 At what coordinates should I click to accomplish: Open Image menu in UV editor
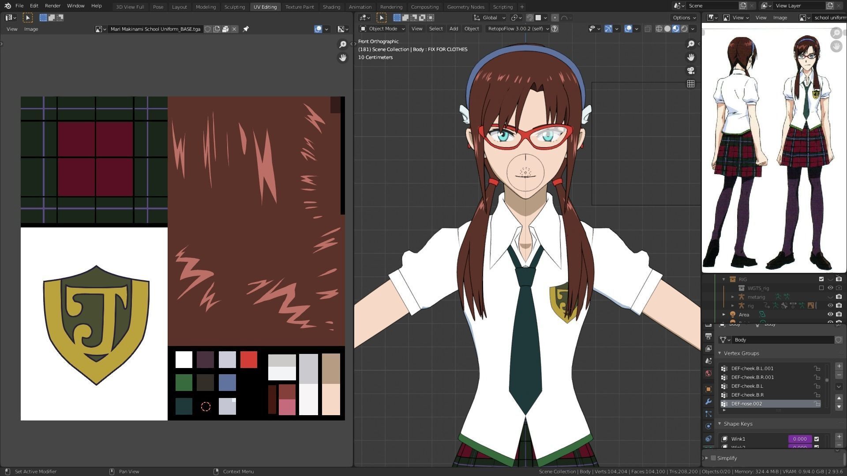pyautogui.click(x=31, y=29)
